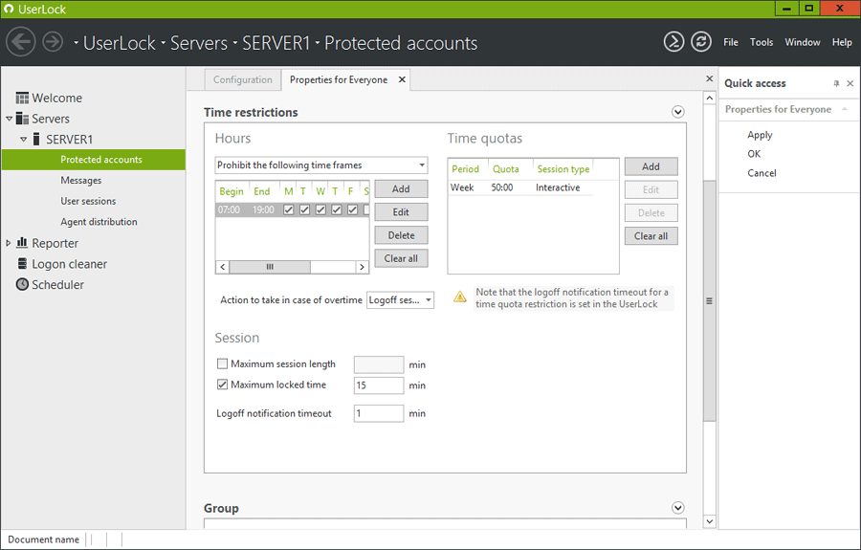
Task: Select Agent distribution in the tree
Action: tap(99, 222)
